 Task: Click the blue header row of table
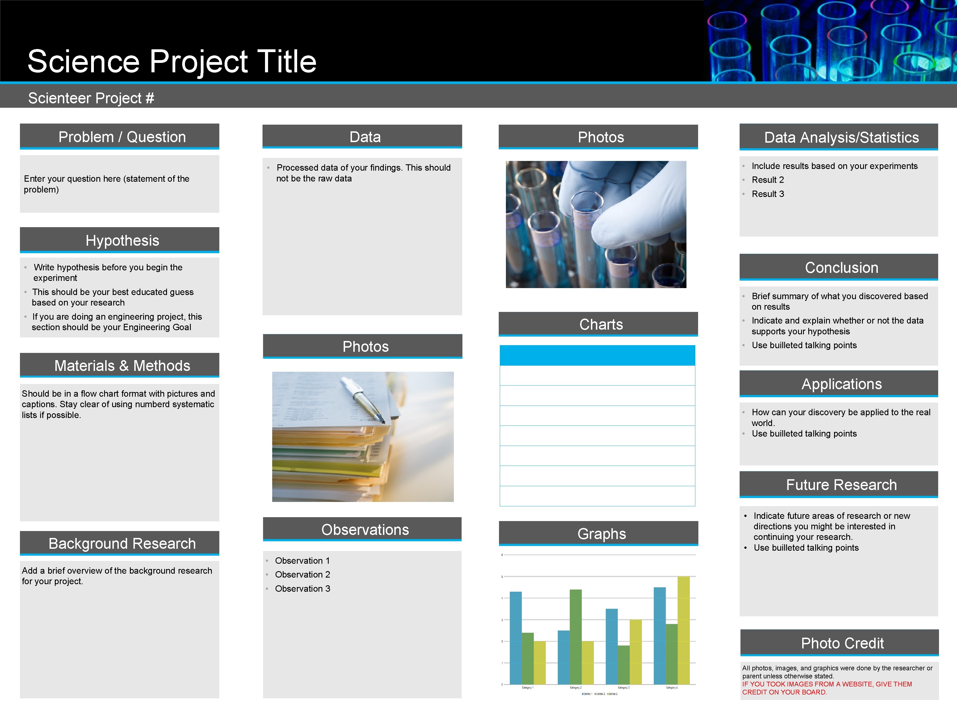(597, 355)
